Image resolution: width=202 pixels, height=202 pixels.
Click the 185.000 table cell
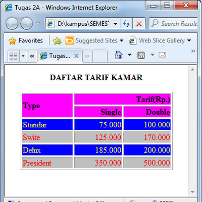click(98, 150)
